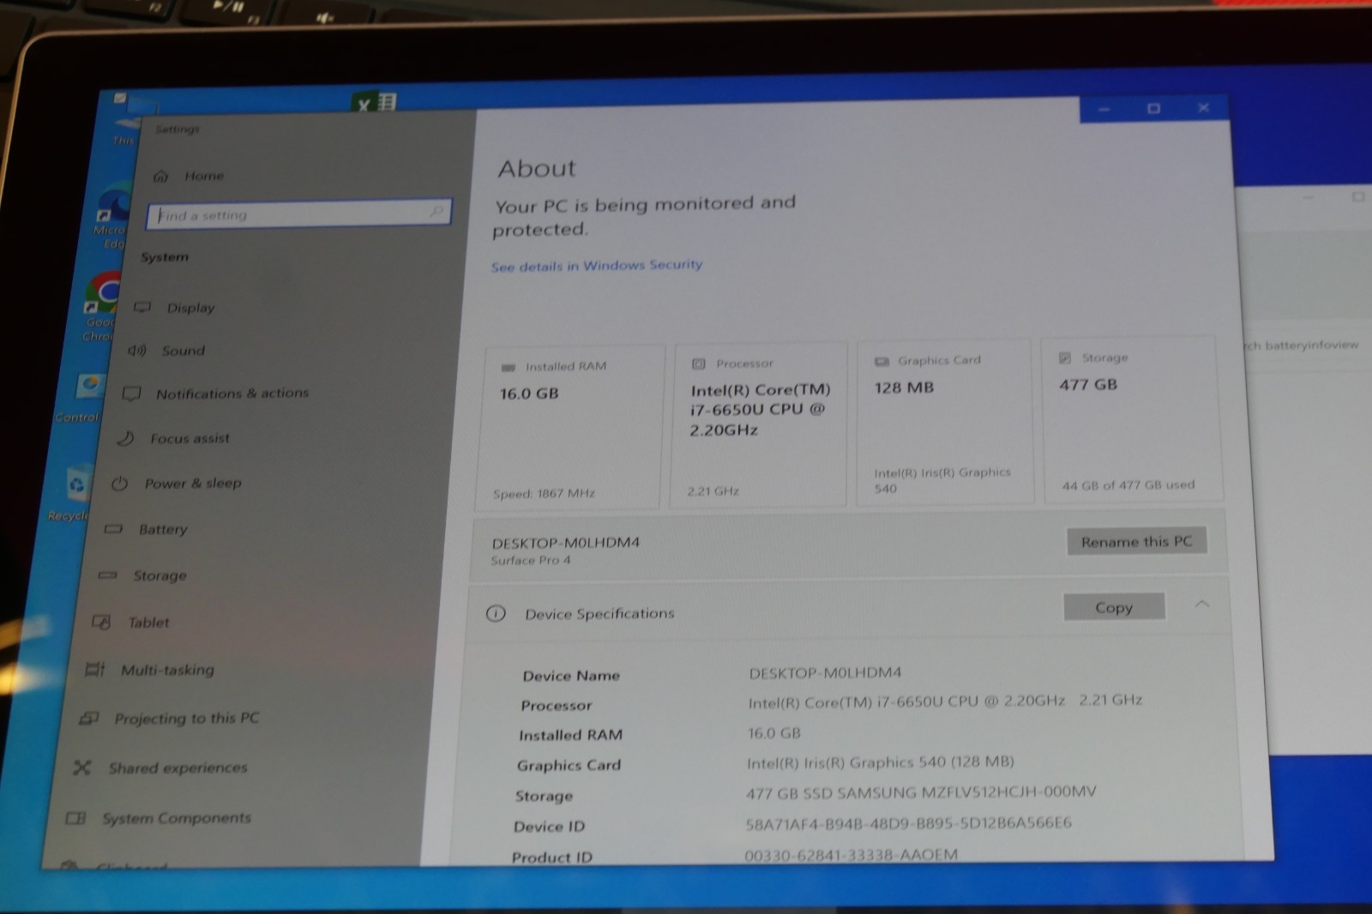Click the Surface Pro 4 model text
This screenshot has height=914, width=1372.
click(531, 561)
